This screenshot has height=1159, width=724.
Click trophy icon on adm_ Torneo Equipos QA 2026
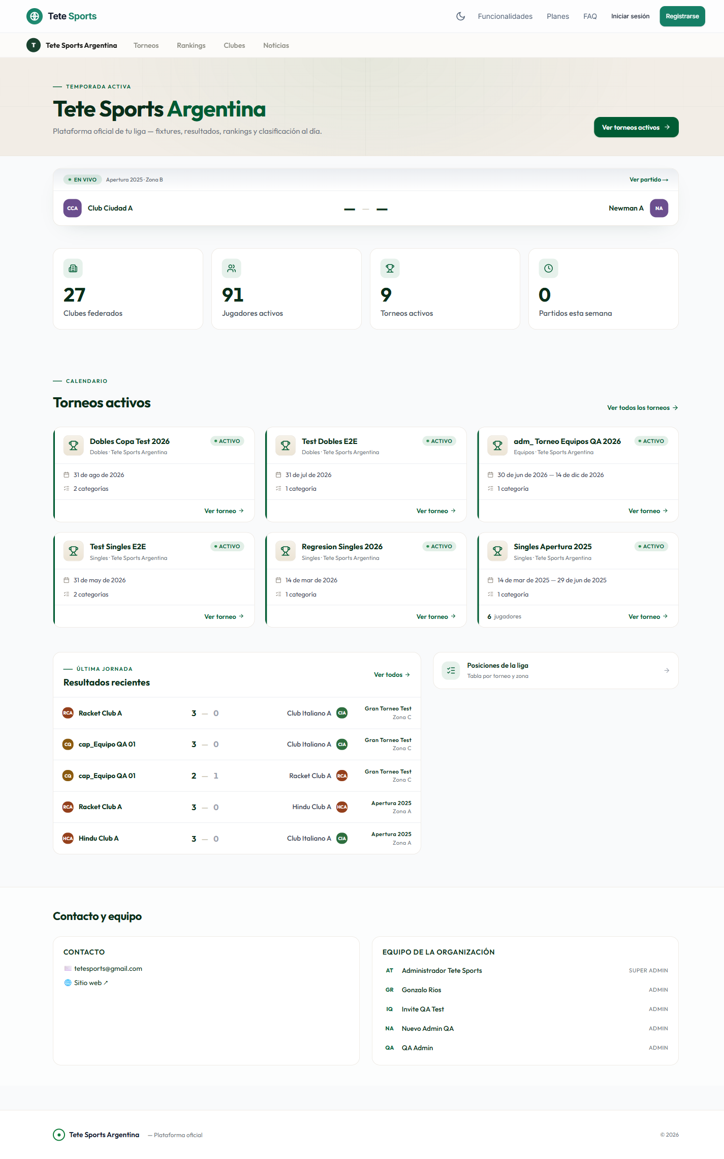pyautogui.click(x=497, y=446)
